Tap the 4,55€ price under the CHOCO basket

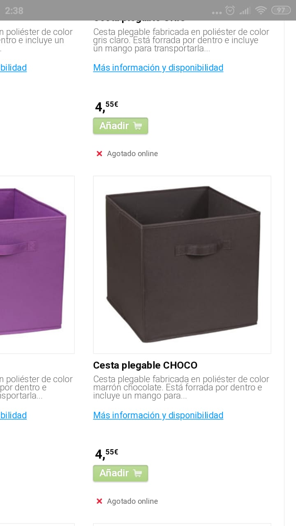[106, 454]
